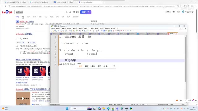Click the IME microphone voice input icon
Screen dimensions: 198x111
(x=186, y=100)
